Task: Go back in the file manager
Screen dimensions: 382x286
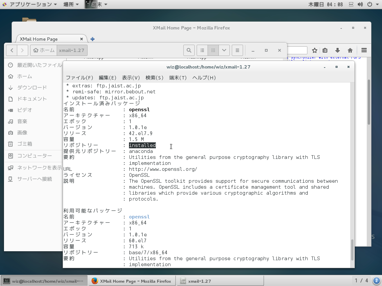Action: click(12, 50)
